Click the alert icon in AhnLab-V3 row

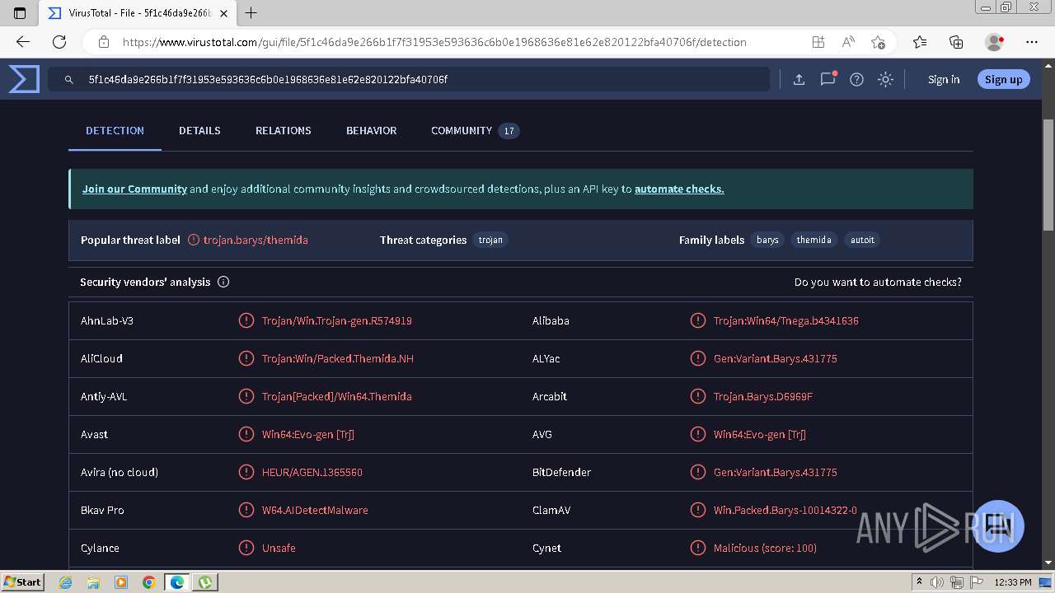pyautogui.click(x=246, y=320)
